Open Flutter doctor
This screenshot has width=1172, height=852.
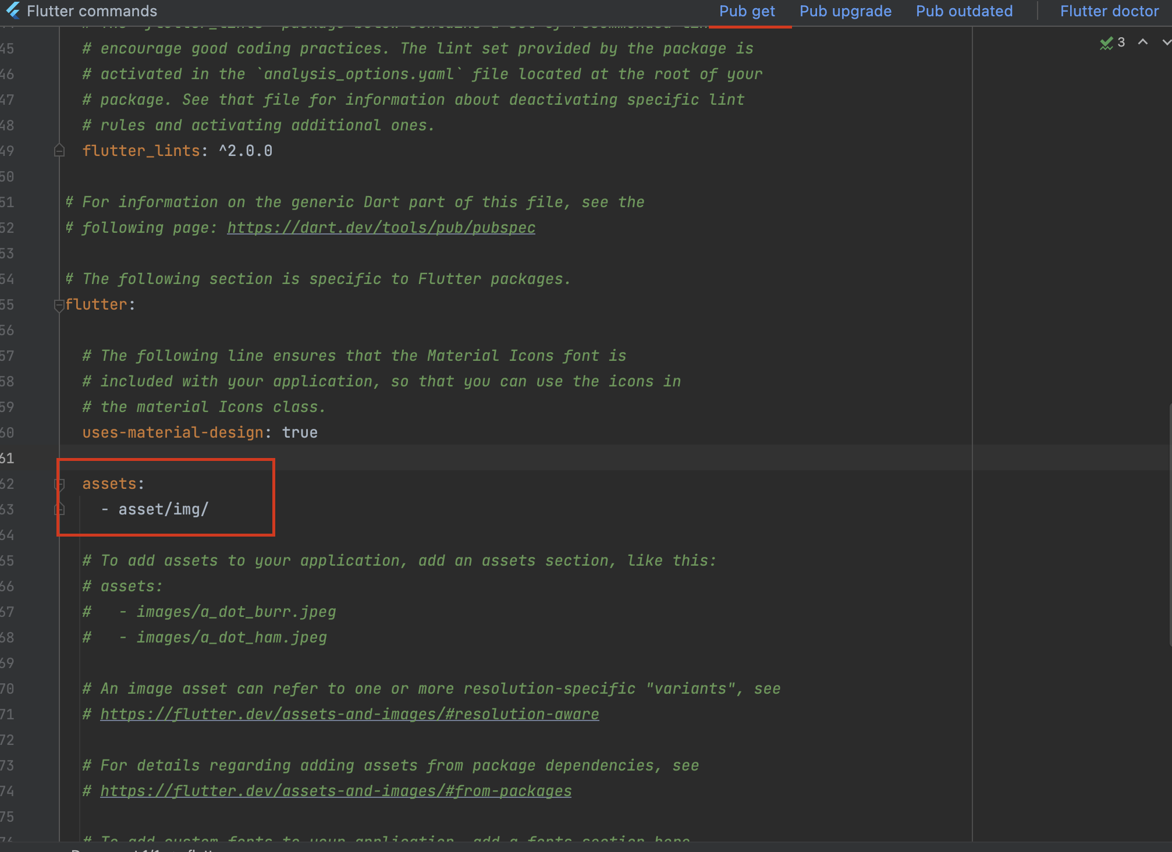1109,11
